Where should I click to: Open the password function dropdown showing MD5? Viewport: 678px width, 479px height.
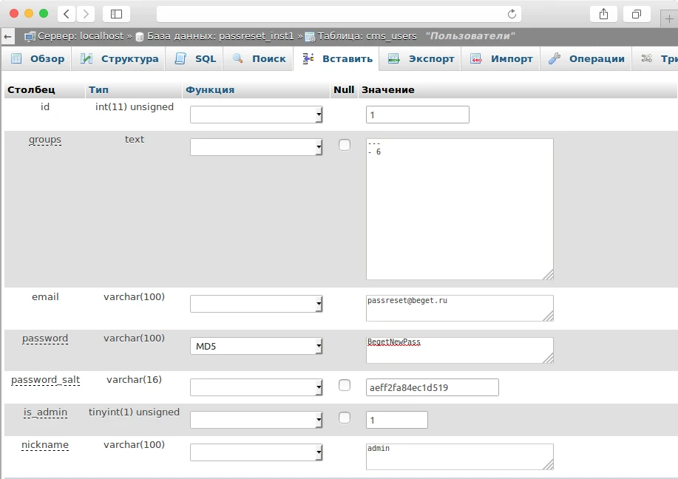(256, 346)
